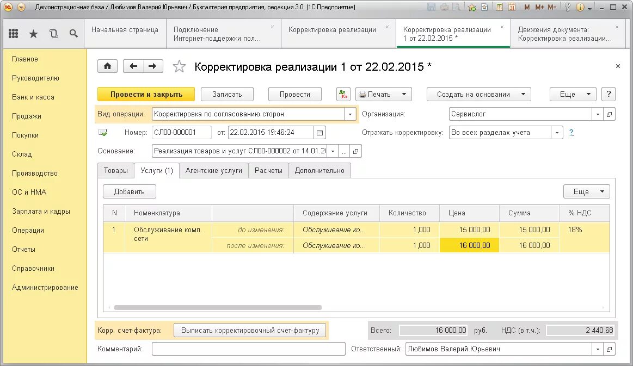Image resolution: width=633 pixels, height=366 pixels.
Task: Open calculator in title bar
Action: pos(499,7)
